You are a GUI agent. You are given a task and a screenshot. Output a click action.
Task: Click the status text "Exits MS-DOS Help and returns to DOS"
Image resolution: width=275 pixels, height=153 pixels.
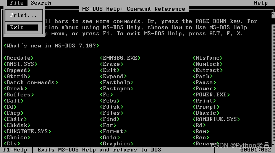click(x=99, y=150)
